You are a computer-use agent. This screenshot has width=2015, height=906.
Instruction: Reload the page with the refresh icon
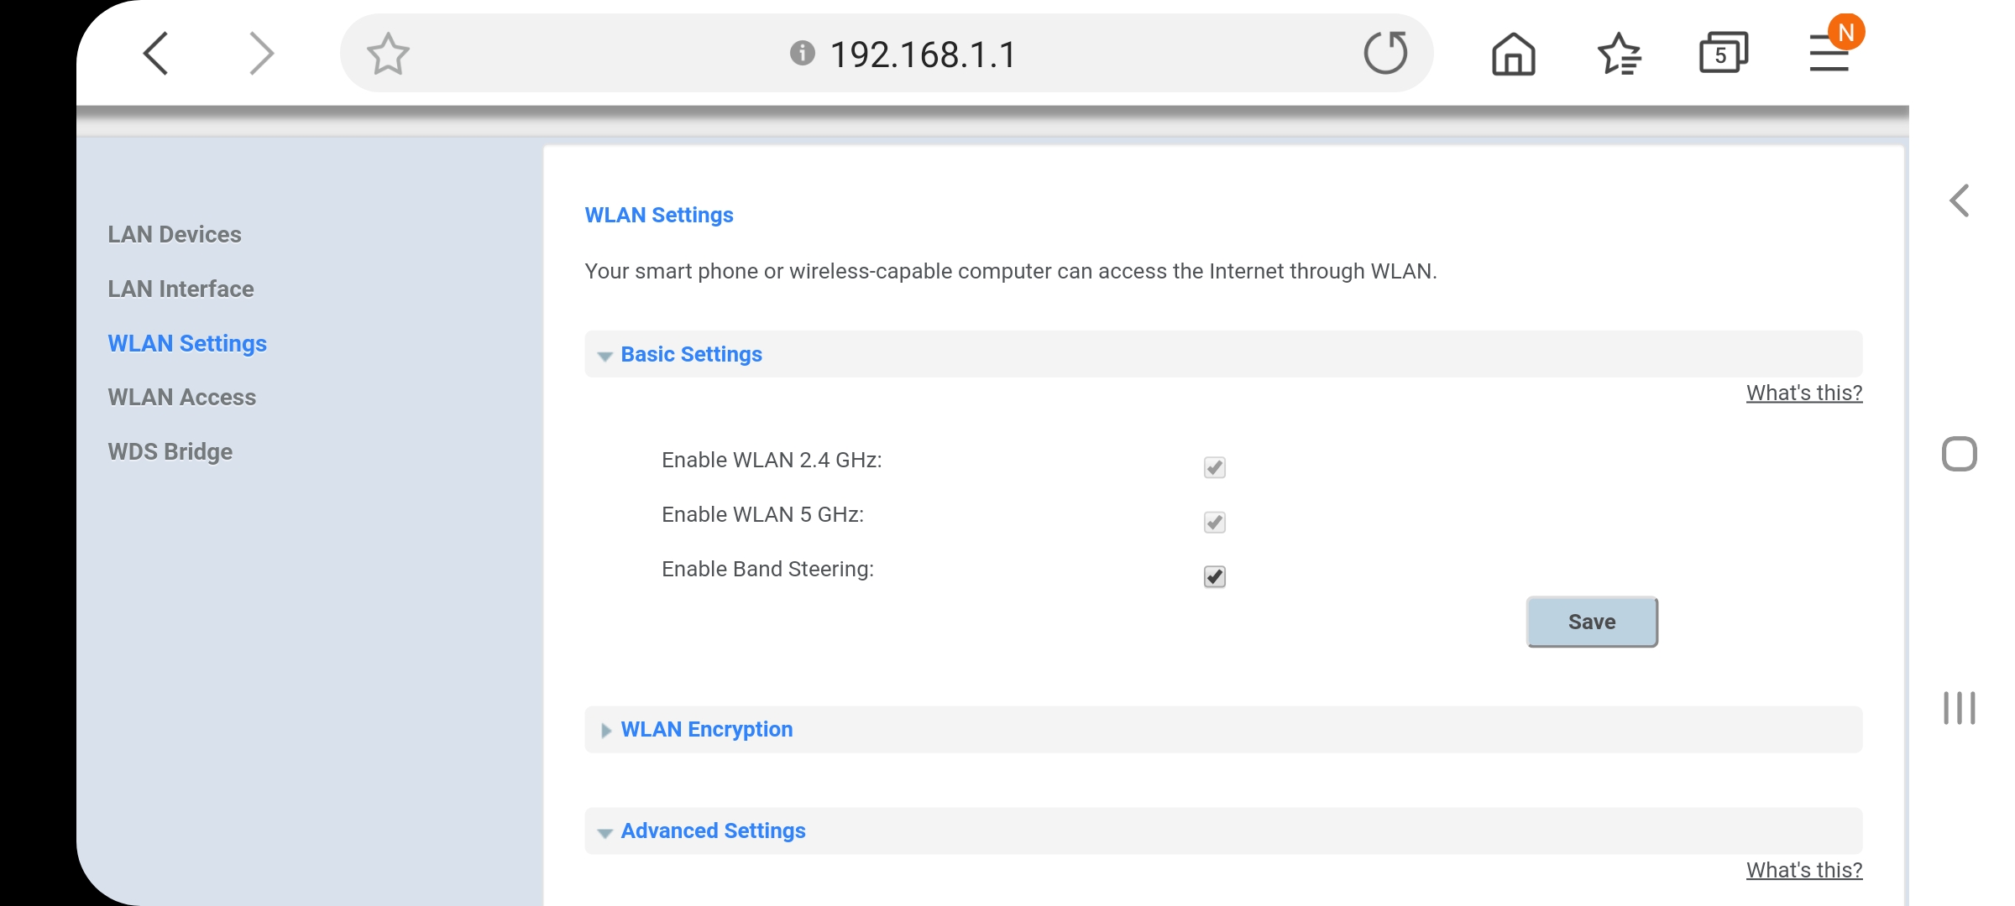pos(1385,53)
